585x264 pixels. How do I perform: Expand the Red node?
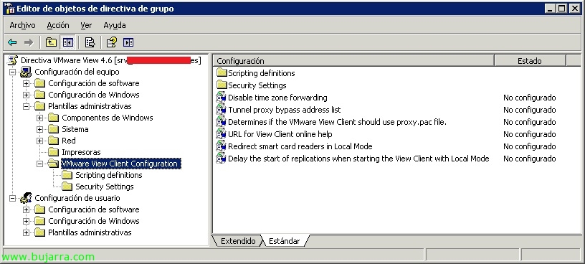(40, 141)
